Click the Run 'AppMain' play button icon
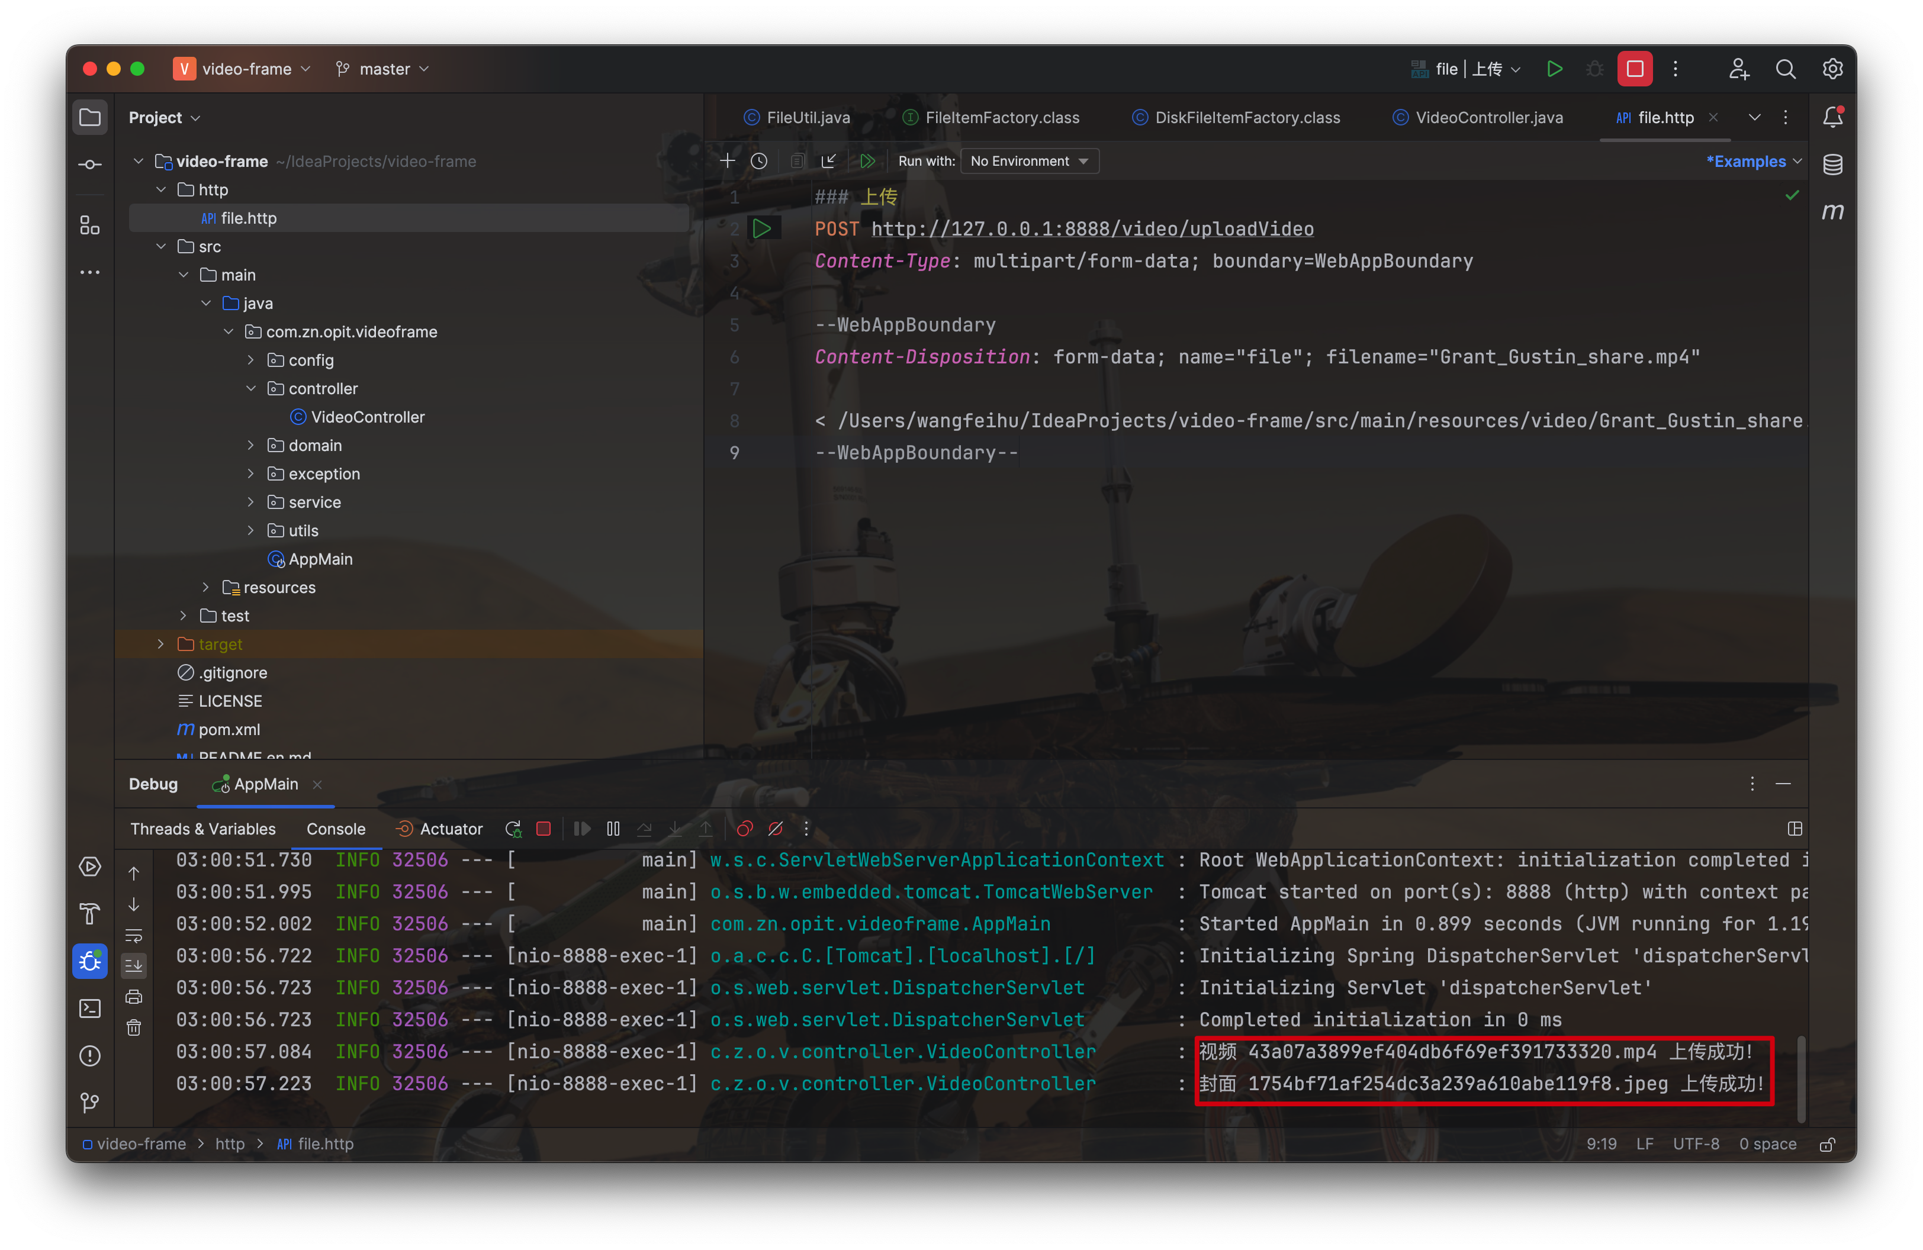 point(1553,67)
